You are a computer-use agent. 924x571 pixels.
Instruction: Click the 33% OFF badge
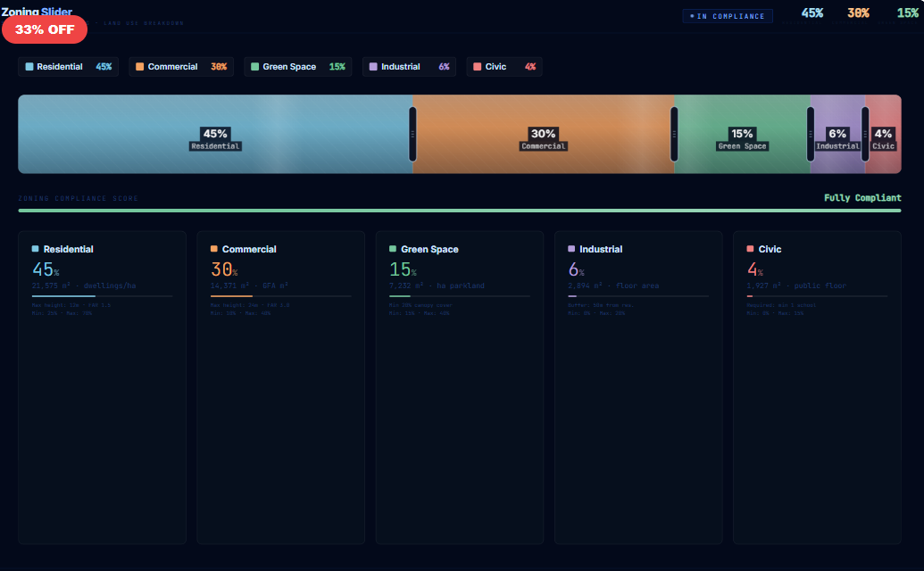[45, 29]
